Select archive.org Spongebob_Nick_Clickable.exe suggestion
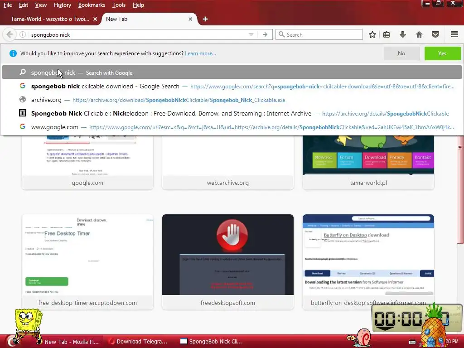The image size is (464, 348). 232,100
